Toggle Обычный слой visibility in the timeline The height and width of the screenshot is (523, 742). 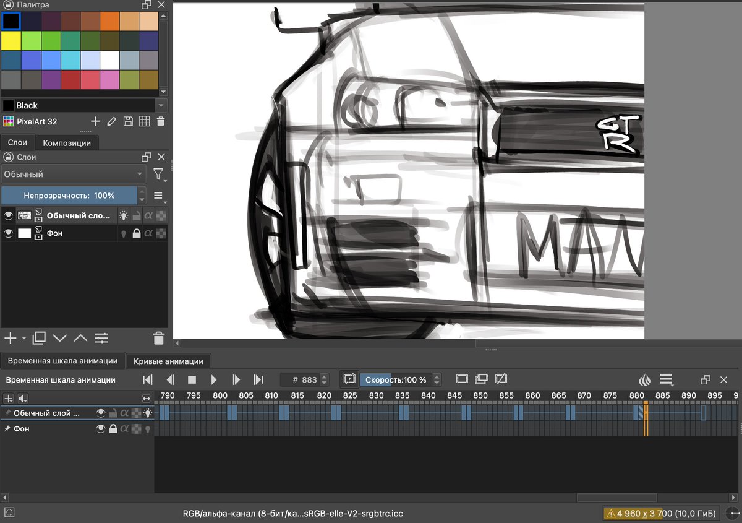(101, 413)
